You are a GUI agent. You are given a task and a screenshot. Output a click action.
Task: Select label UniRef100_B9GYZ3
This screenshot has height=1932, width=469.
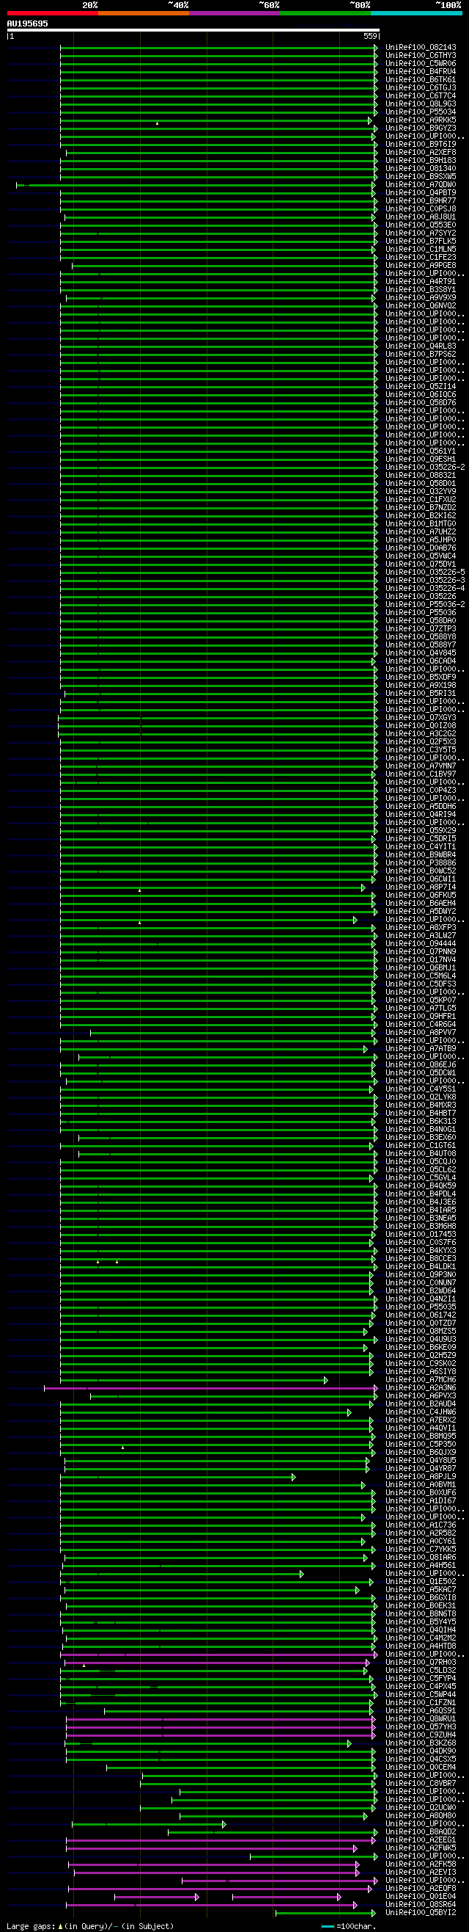pyautogui.click(x=421, y=128)
